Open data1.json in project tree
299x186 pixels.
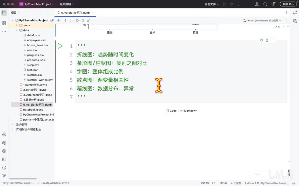pos(33,35)
